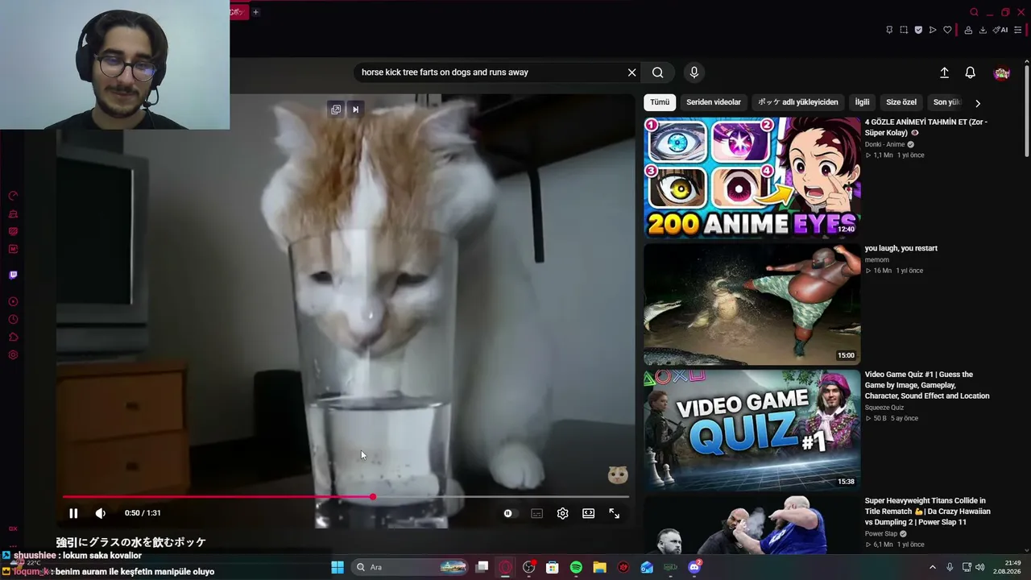Start voice search with microphone
The image size is (1031, 580).
[694, 72]
